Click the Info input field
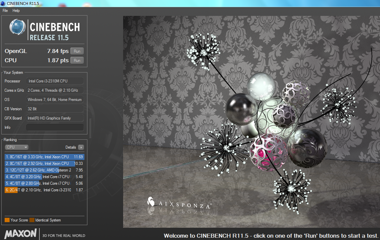380x240 pixels. 55,127
